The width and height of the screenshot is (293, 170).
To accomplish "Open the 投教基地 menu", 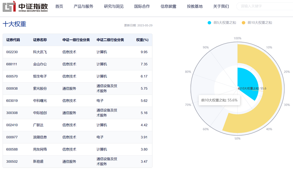I will click(195, 6).
